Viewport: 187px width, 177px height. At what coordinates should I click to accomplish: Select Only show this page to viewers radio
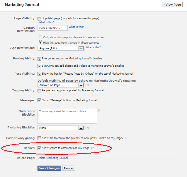click(x=40, y=37)
